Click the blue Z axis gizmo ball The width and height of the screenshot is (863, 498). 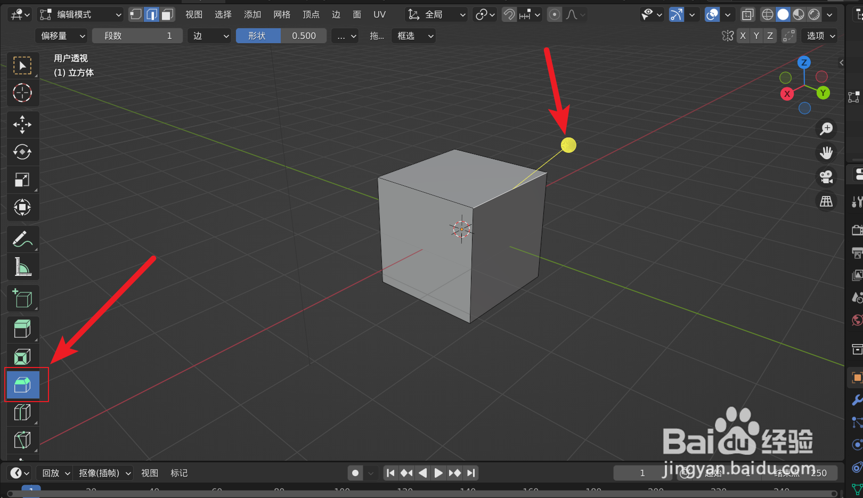tap(804, 62)
